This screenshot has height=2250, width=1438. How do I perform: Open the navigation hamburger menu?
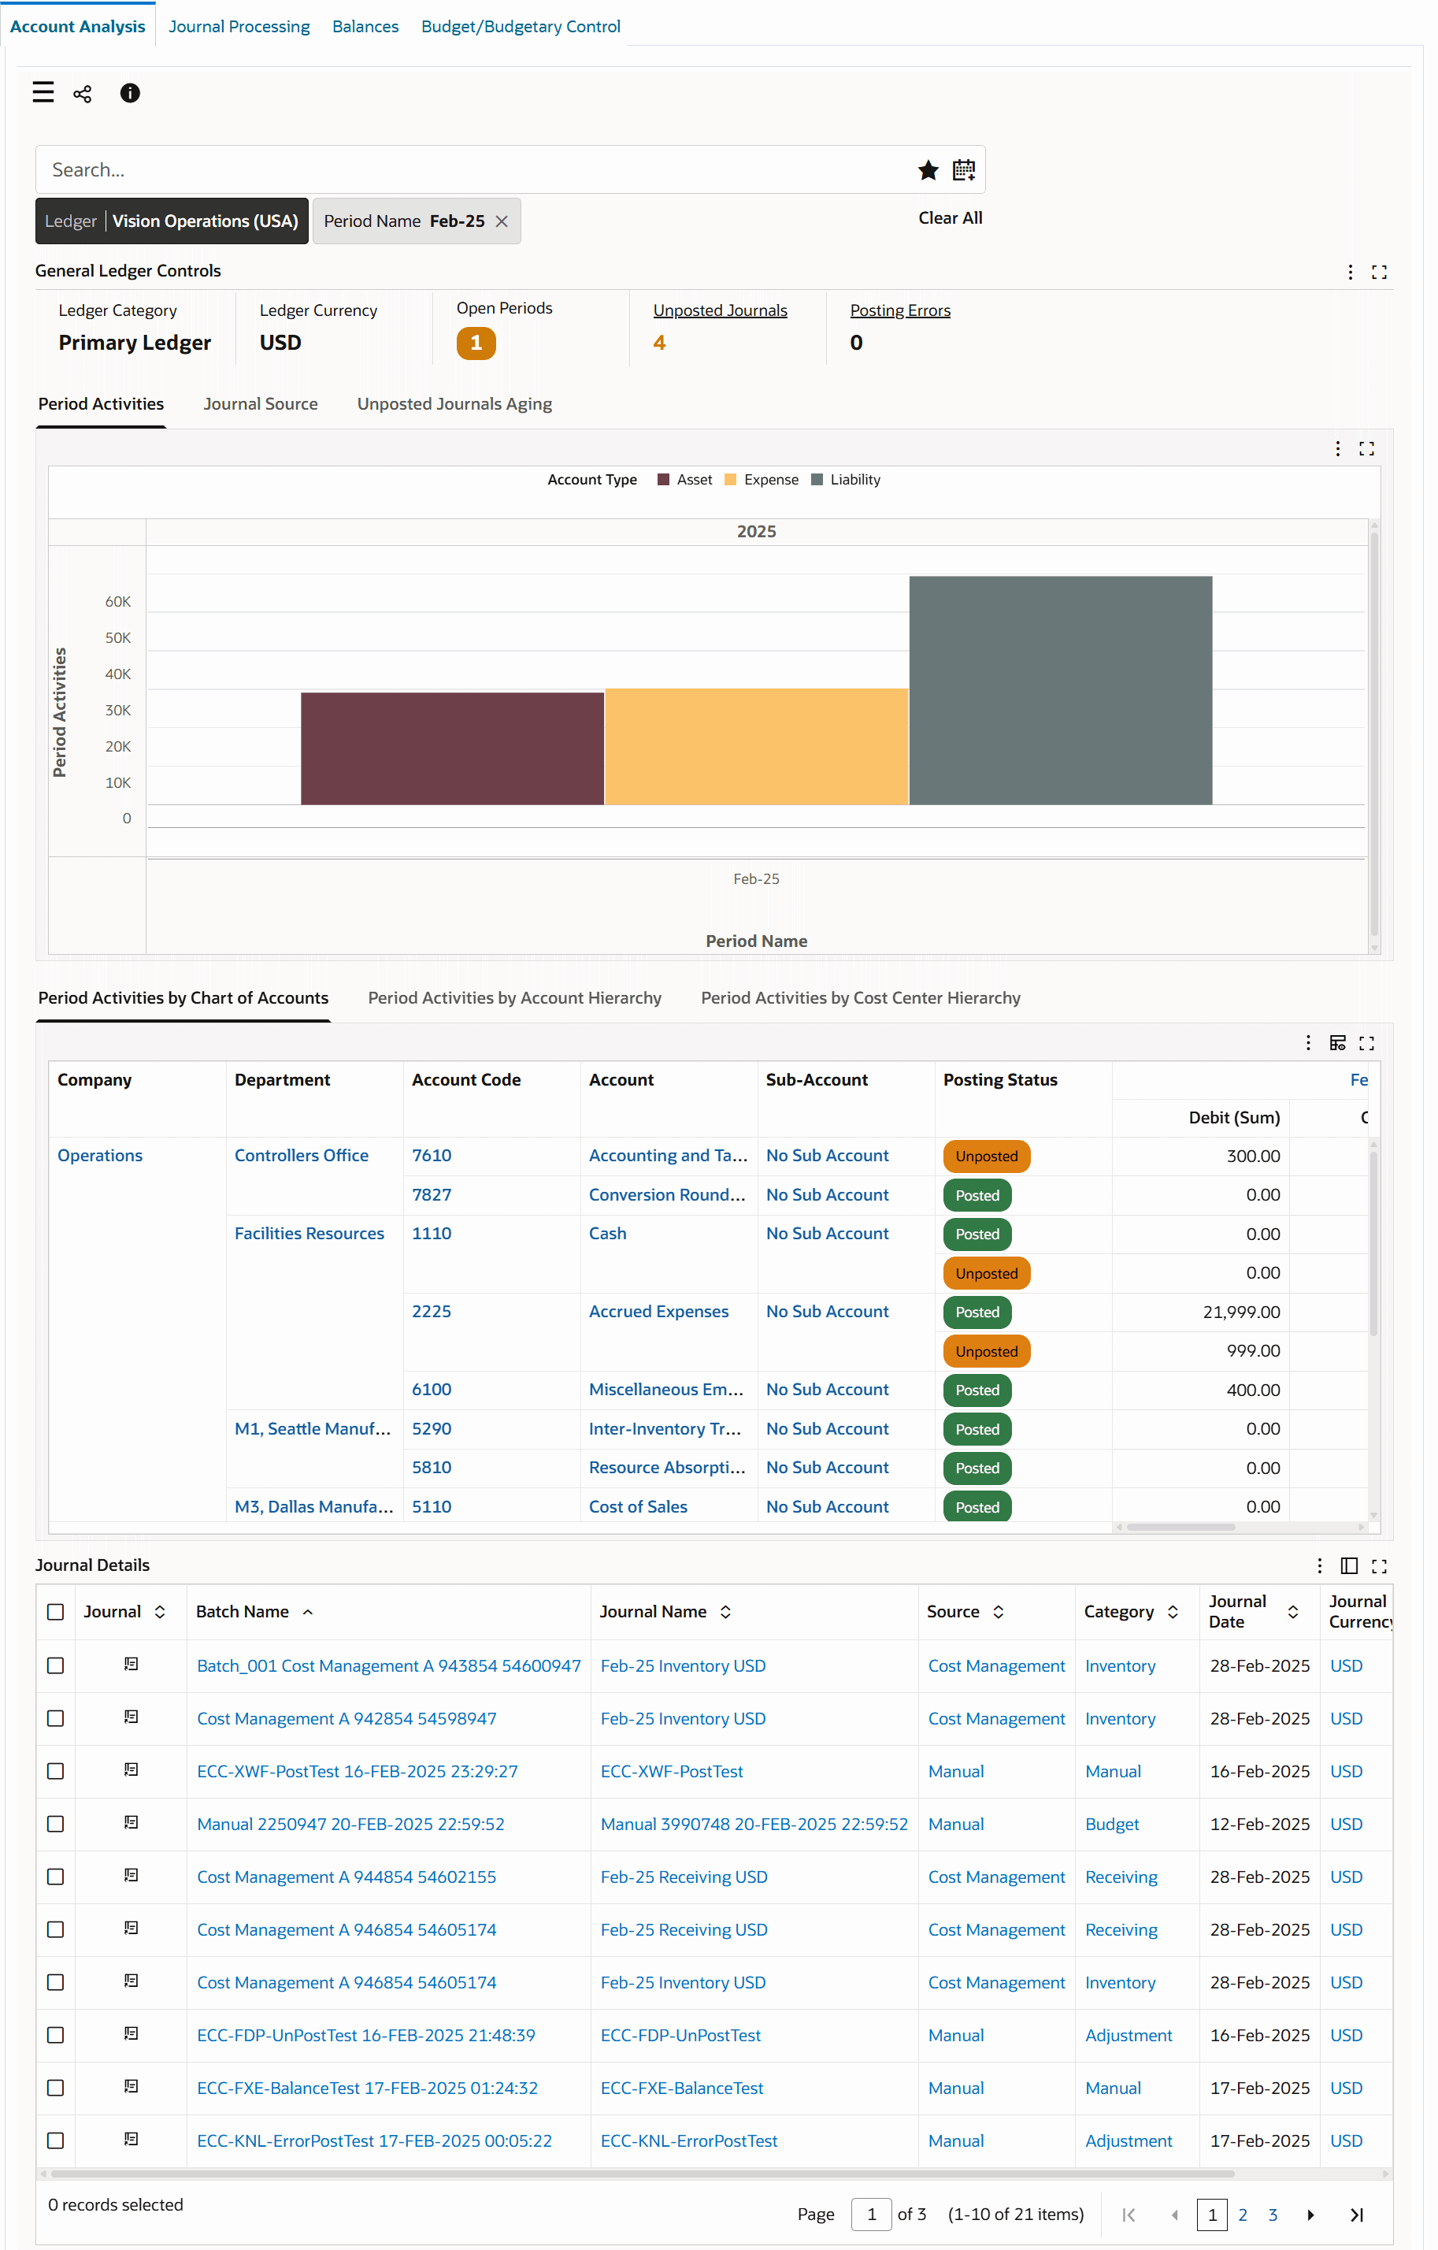pyautogui.click(x=43, y=92)
